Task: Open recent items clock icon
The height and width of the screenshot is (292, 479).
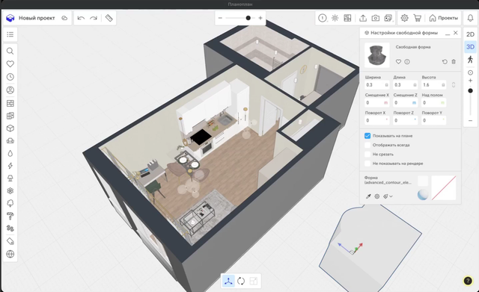Action: coord(10,77)
